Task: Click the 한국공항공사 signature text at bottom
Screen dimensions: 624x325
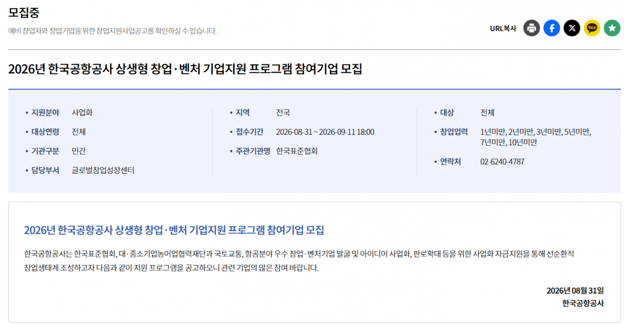Action: [x=583, y=304]
